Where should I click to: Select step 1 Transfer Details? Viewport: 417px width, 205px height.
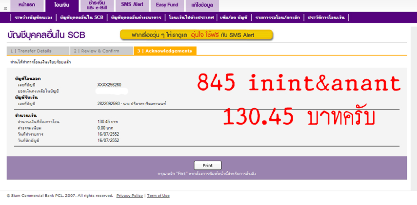pos(38,51)
